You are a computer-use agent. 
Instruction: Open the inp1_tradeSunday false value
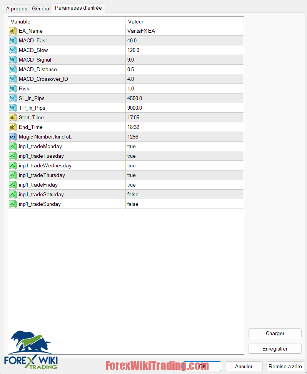(x=185, y=204)
